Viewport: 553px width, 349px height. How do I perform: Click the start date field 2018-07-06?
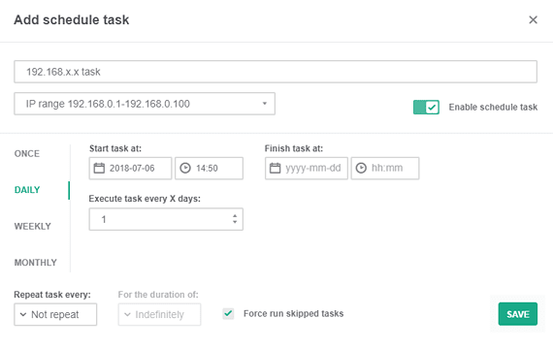pyautogui.click(x=131, y=168)
